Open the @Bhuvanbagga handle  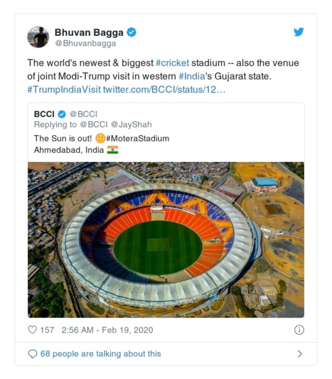click(85, 43)
